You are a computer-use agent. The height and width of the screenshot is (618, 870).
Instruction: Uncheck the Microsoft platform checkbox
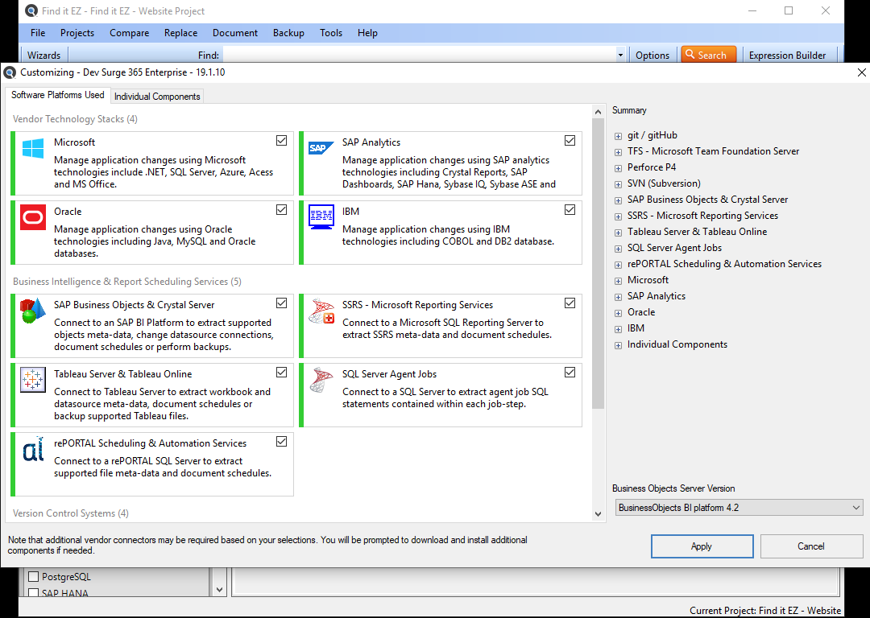coord(281,141)
